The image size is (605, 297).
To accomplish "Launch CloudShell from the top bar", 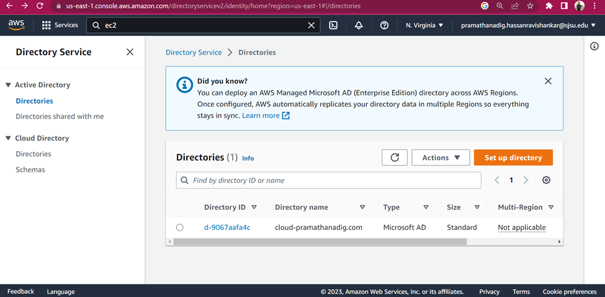I will [x=333, y=25].
